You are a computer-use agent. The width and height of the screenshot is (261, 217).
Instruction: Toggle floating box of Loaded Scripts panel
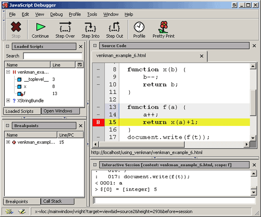[x=7, y=46]
